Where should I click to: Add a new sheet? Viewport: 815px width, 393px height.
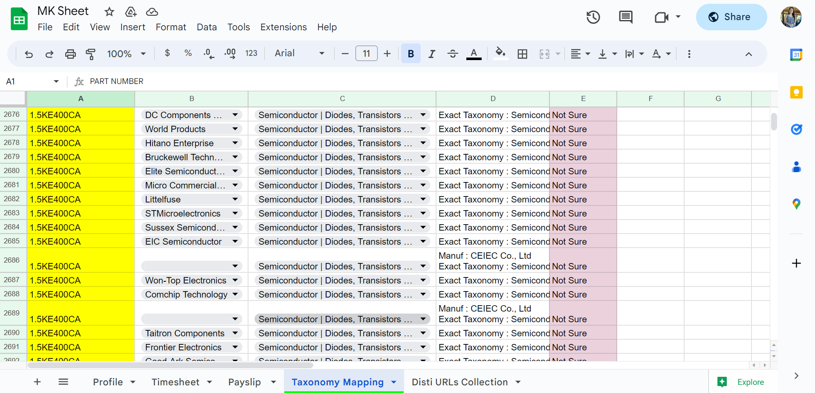37,382
